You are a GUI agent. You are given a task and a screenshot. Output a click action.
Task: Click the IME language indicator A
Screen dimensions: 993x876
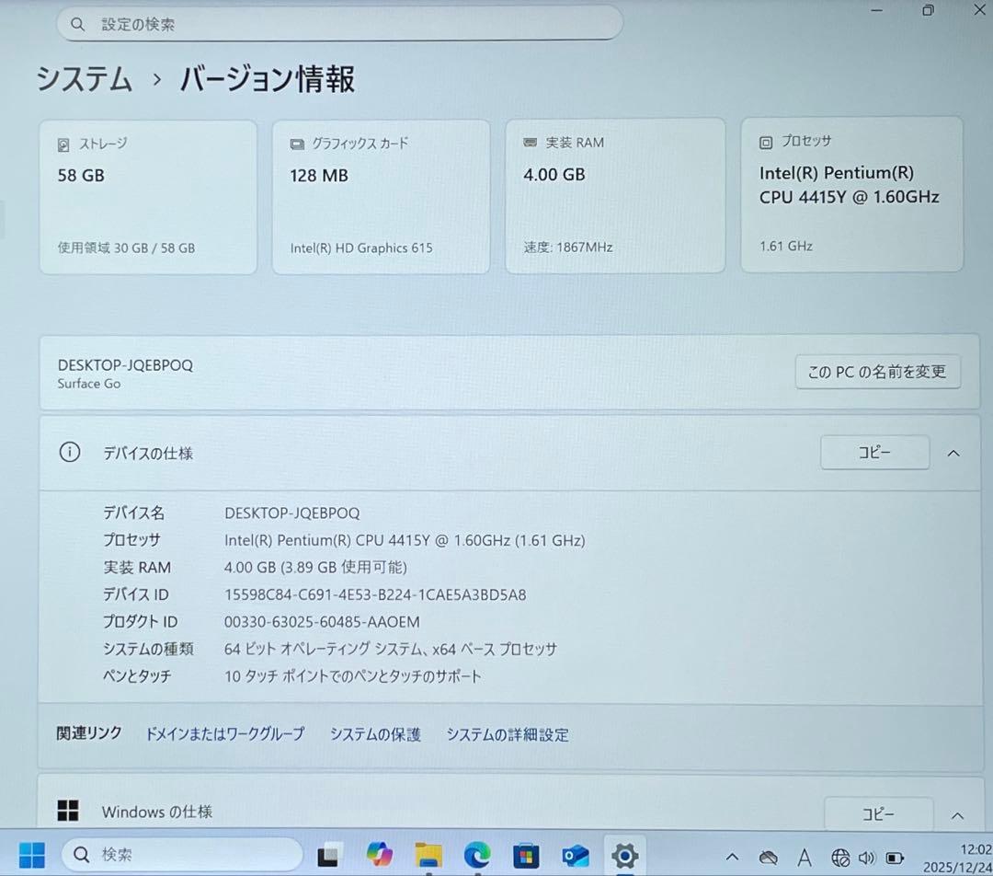(x=805, y=855)
